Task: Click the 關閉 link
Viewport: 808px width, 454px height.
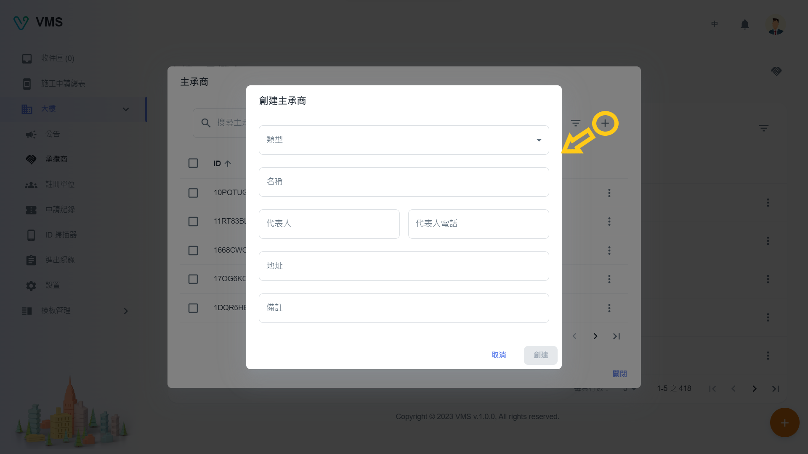Action: (x=619, y=374)
